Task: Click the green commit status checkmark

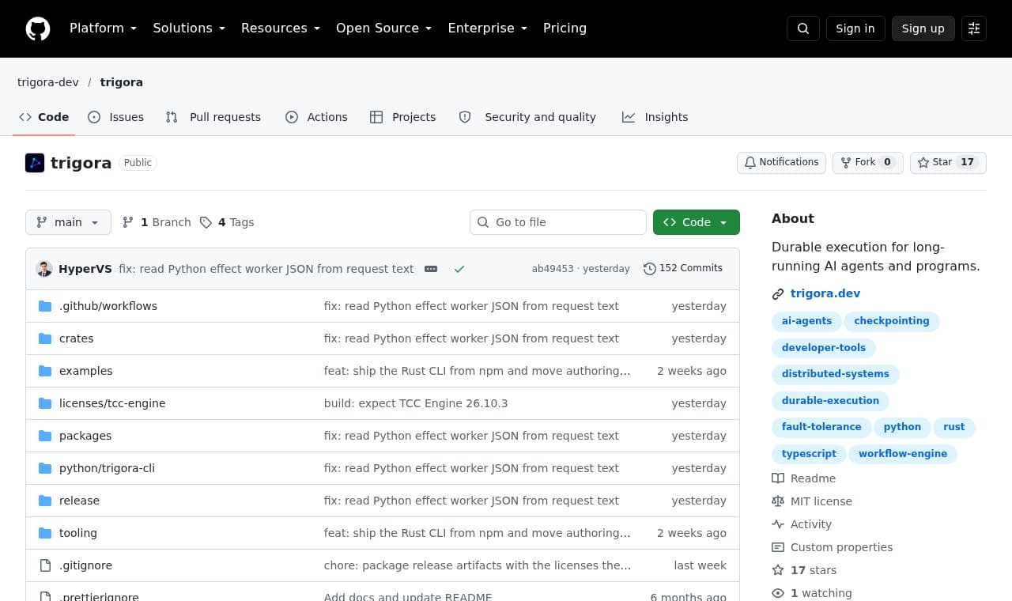Action: pos(459,269)
